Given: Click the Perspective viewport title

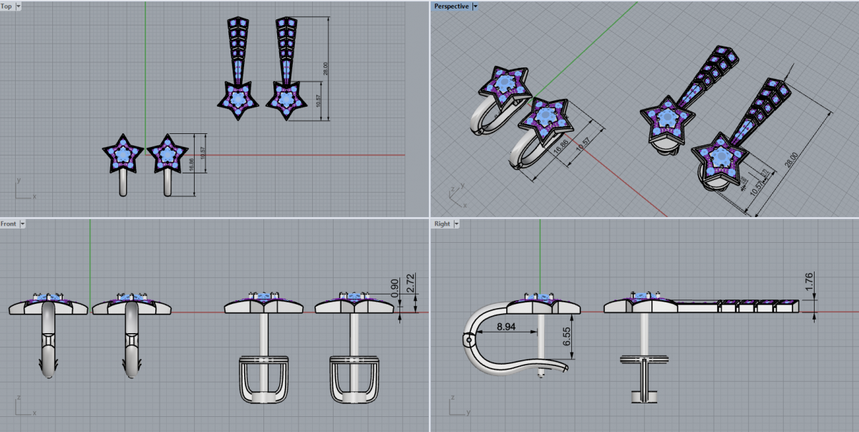Looking at the screenshot, I should [x=451, y=6].
